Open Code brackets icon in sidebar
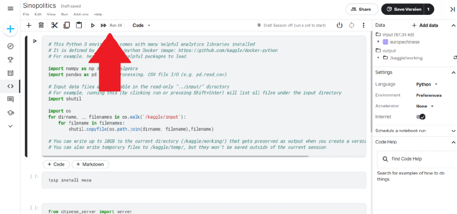Viewport: 457px width, 214px height. [x=10, y=86]
